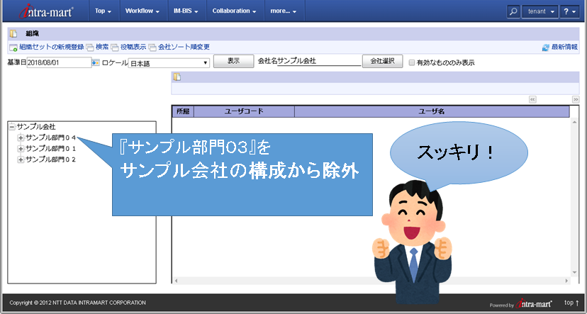Click the 基準日 date input field
The height and width of the screenshot is (314, 587).
pos(59,62)
